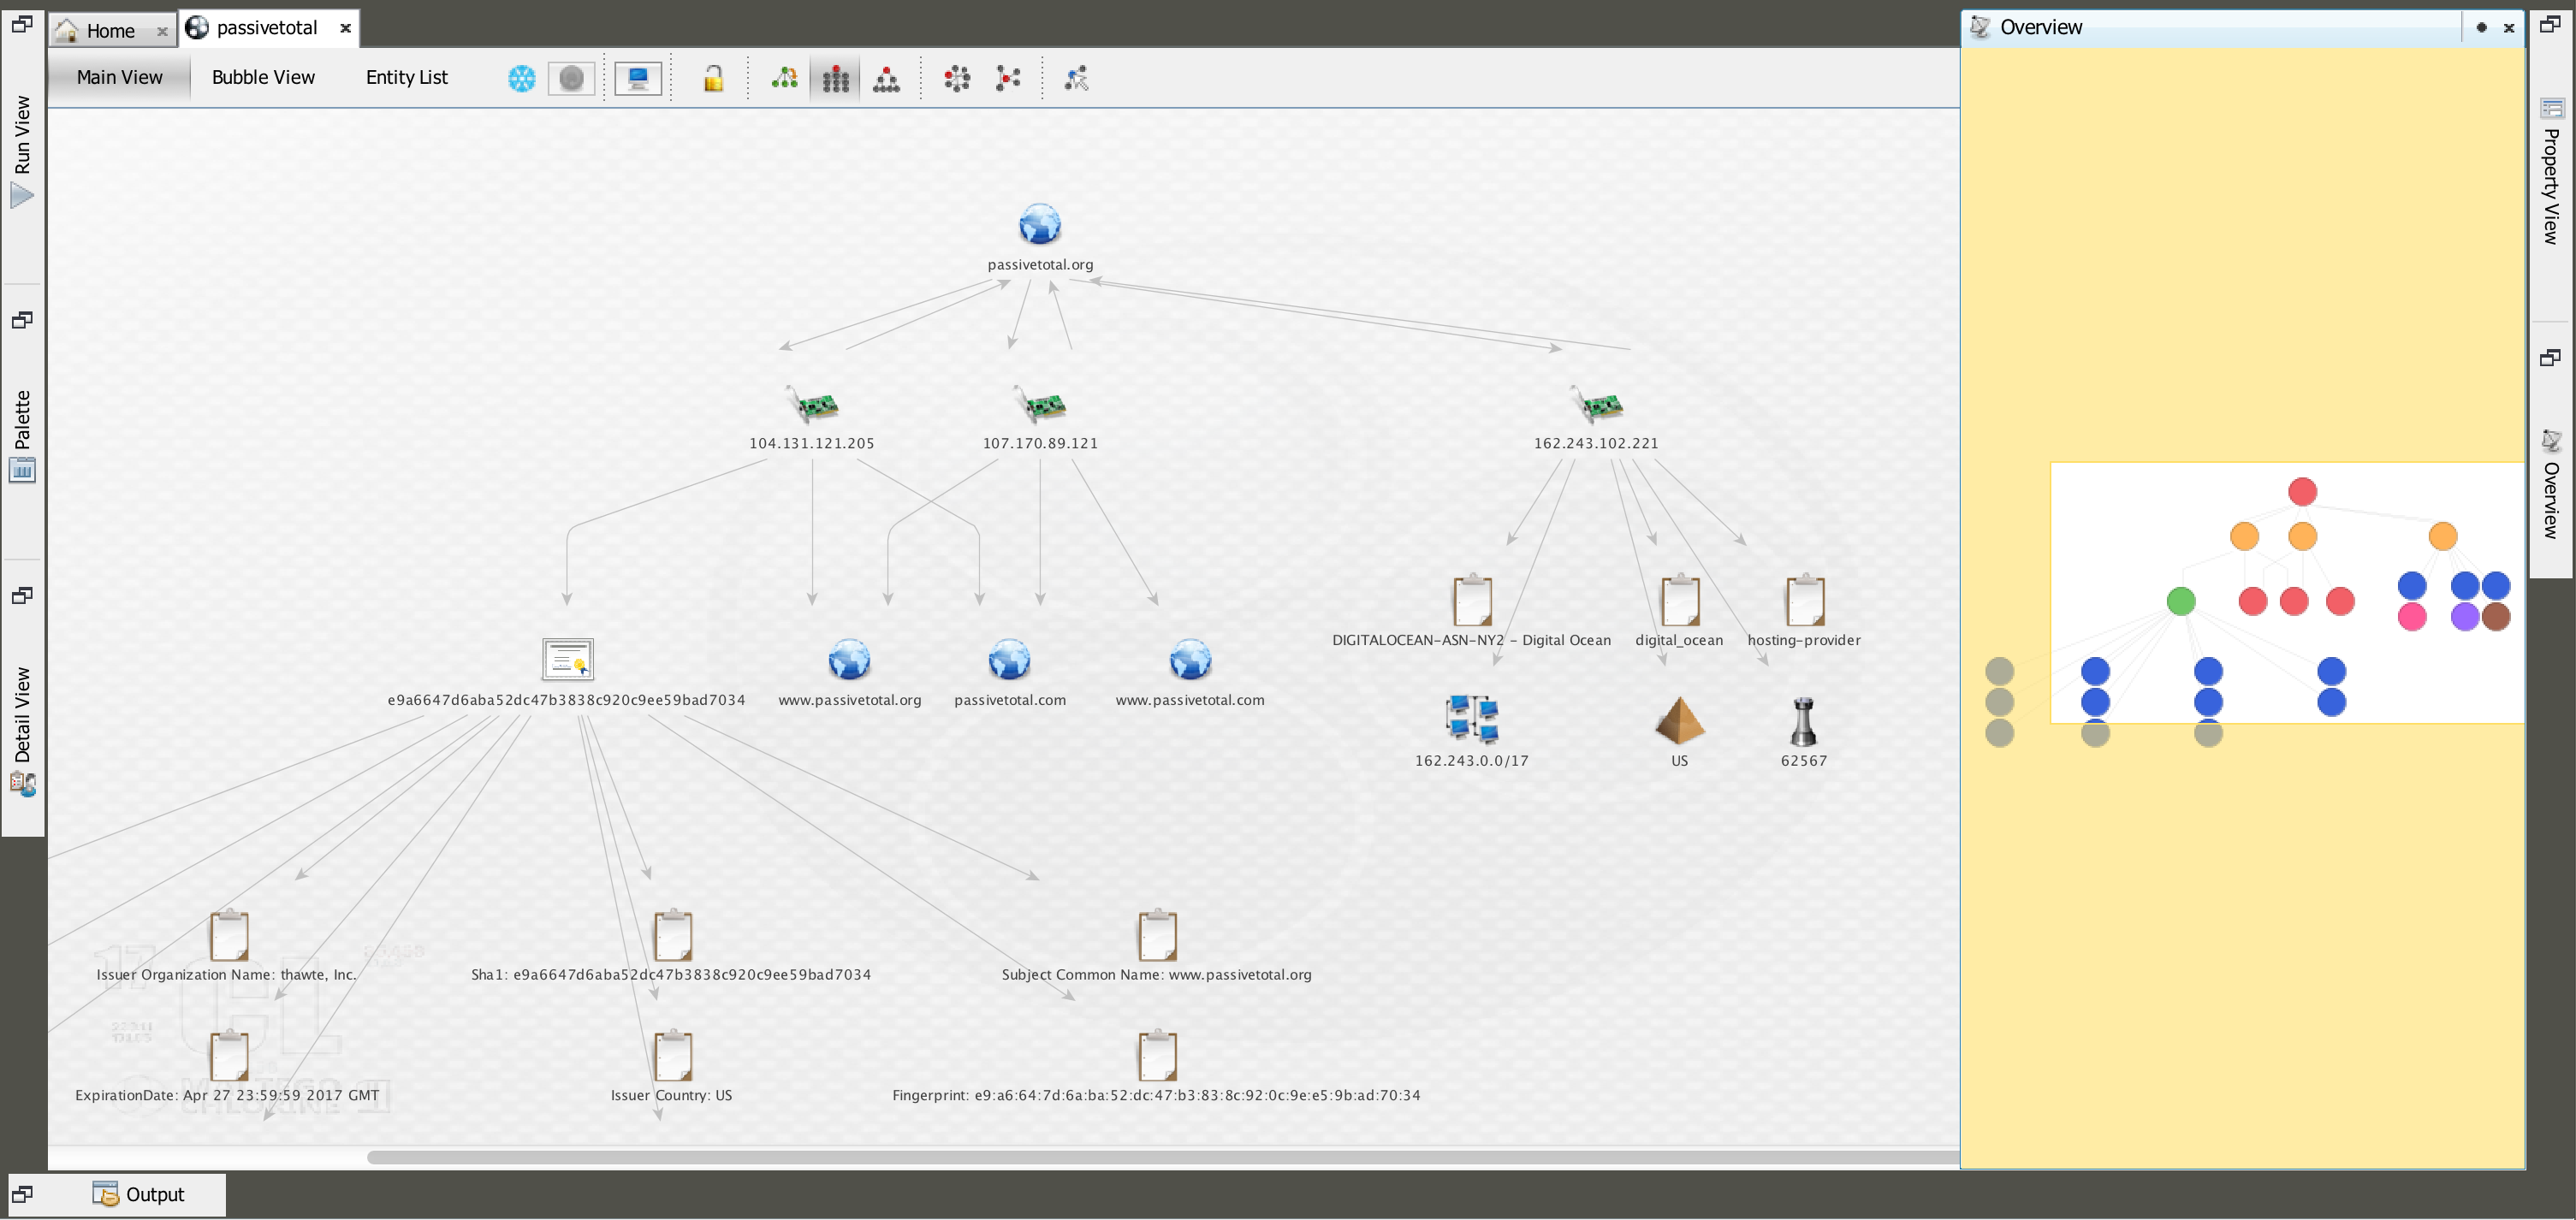
Task: Click the restore icon above Detail View
Action: point(22,596)
